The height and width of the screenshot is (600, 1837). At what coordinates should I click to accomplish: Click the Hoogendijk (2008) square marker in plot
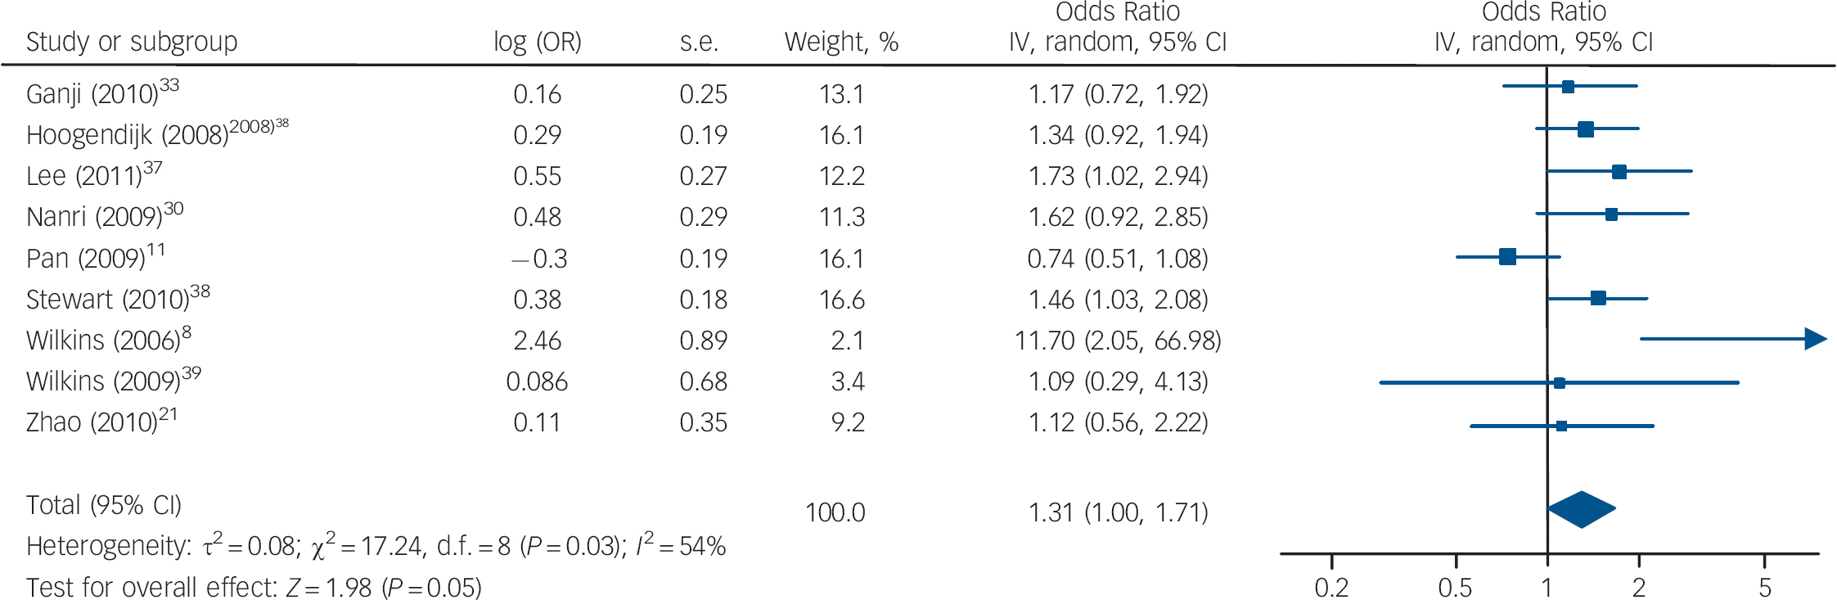click(1585, 129)
